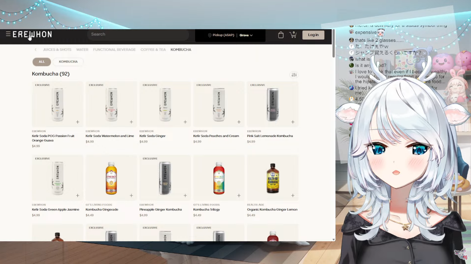Click the HEALTH-ADE brand label
This screenshot has height=264, width=471.
tap(256, 205)
